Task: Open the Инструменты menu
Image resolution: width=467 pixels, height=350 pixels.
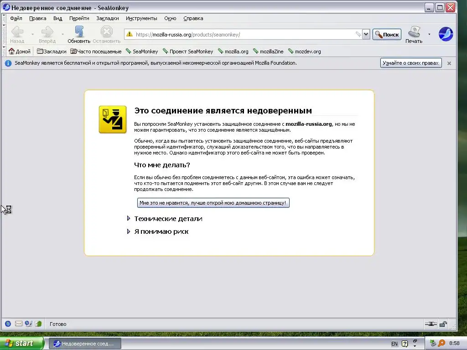Action: (141, 18)
